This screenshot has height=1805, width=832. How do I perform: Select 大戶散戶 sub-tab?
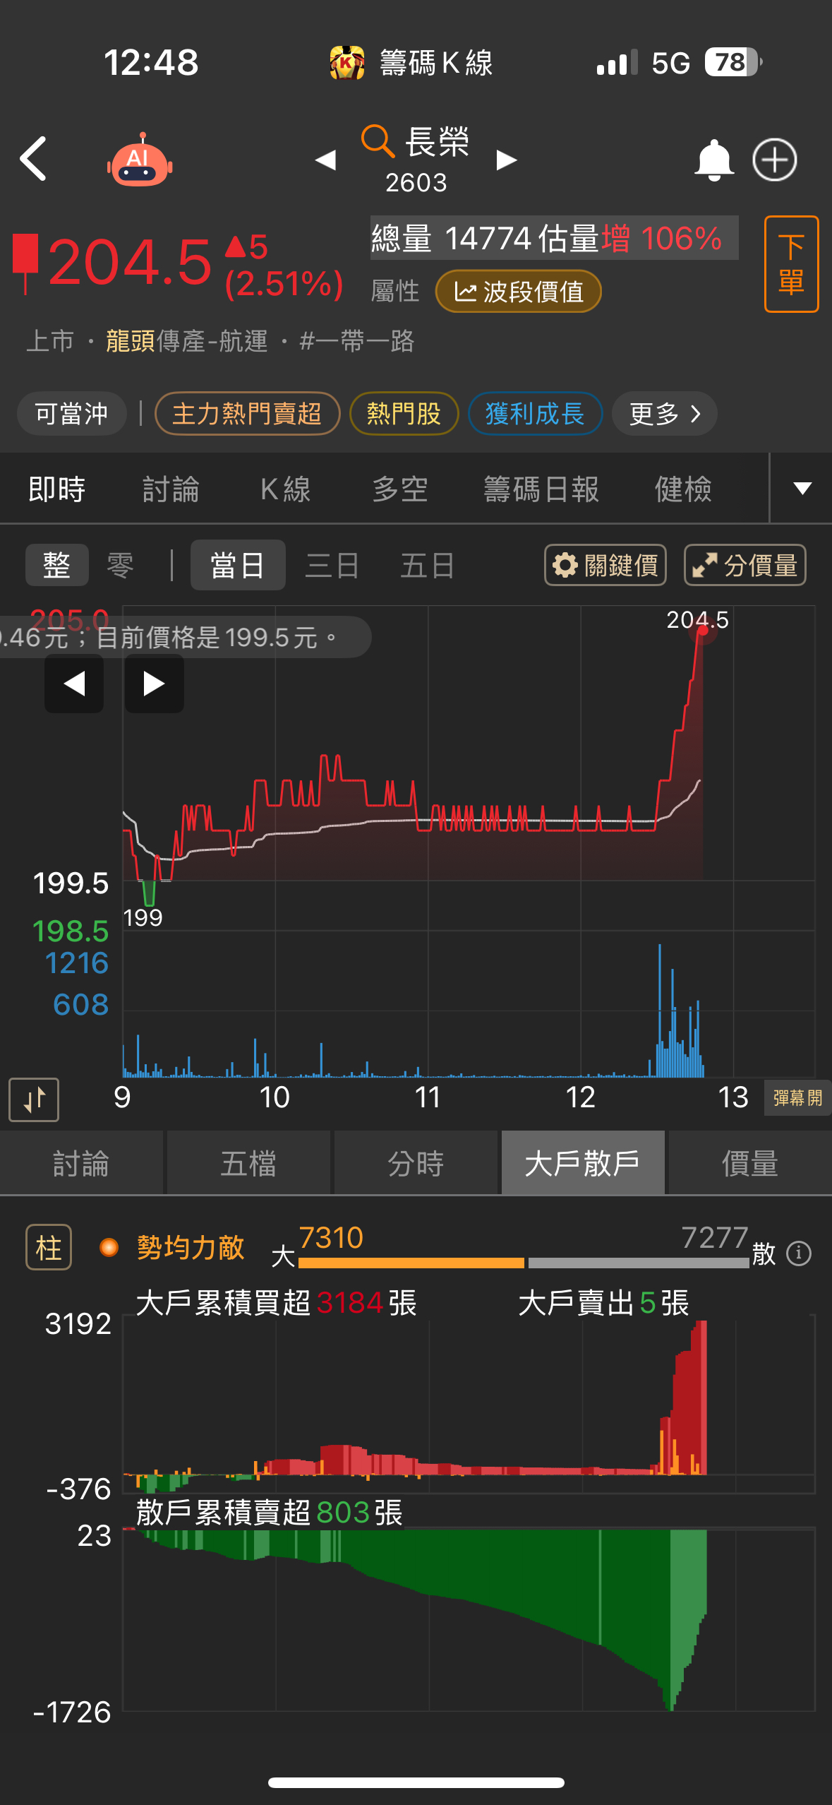583,1163
